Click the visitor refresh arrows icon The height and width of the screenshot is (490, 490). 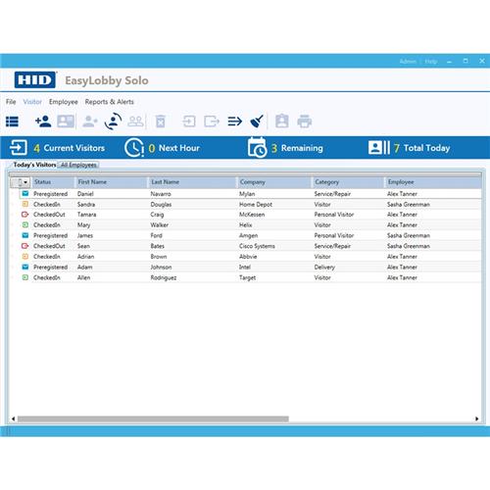pyautogui.click(x=113, y=122)
